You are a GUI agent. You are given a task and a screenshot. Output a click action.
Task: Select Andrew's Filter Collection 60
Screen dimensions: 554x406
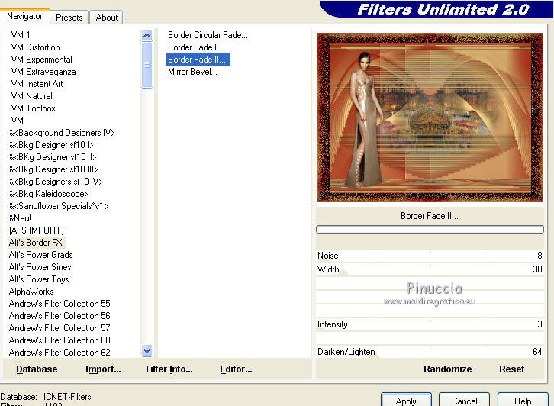pyautogui.click(x=60, y=340)
